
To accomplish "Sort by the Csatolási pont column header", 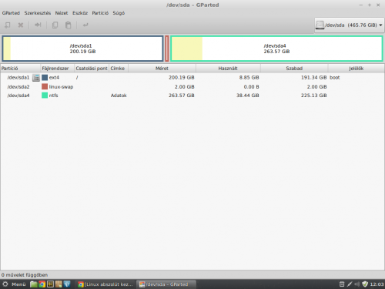I will click(92, 69).
